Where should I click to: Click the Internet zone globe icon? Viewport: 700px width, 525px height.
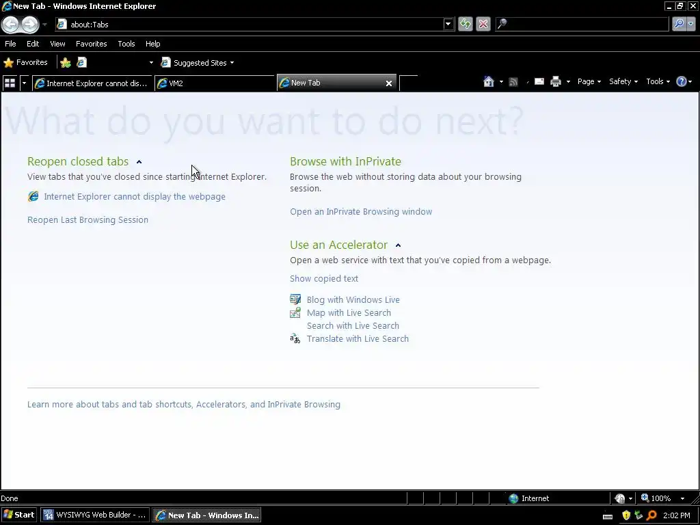coord(513,498)
